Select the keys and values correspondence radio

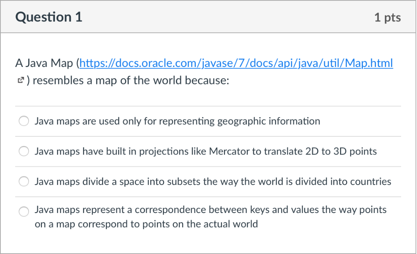(24, 212)
